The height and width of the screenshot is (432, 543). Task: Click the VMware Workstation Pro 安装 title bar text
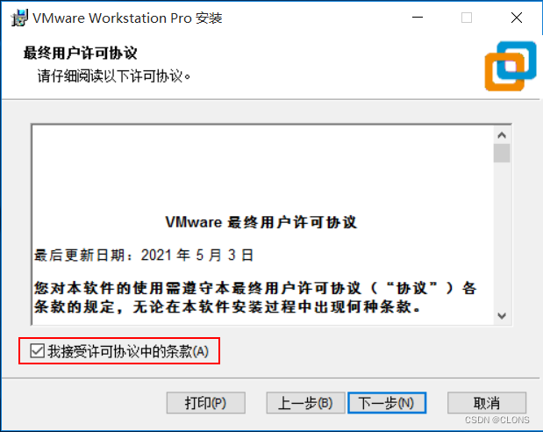(127, 18)
